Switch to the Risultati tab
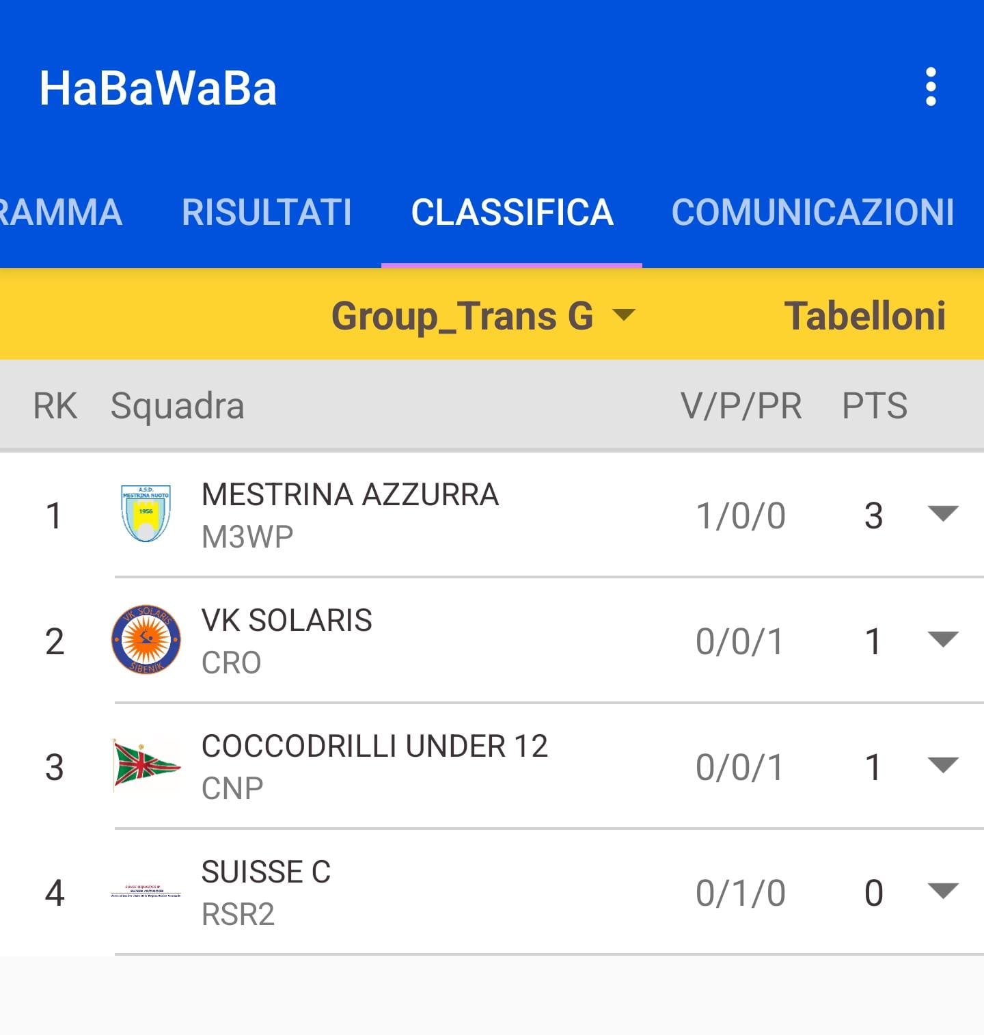 [266, 212]
